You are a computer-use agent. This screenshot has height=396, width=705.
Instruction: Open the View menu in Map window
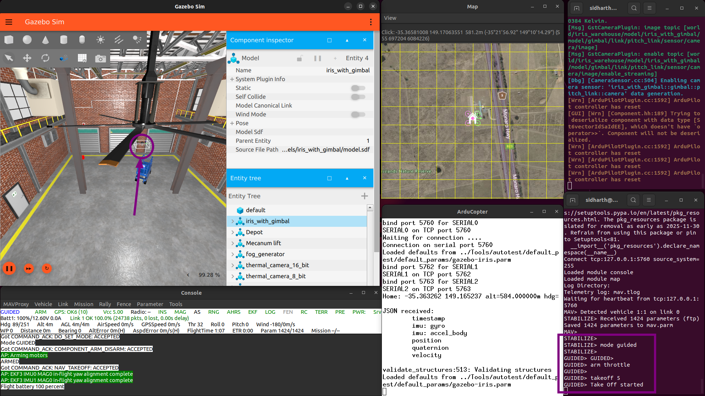click(x=390, y=18)
